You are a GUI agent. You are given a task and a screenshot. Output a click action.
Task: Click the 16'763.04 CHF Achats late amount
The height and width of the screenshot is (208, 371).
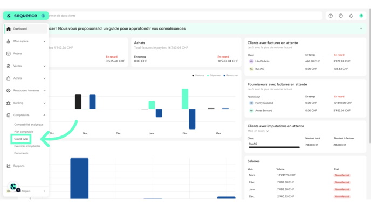tap(228, 61)
